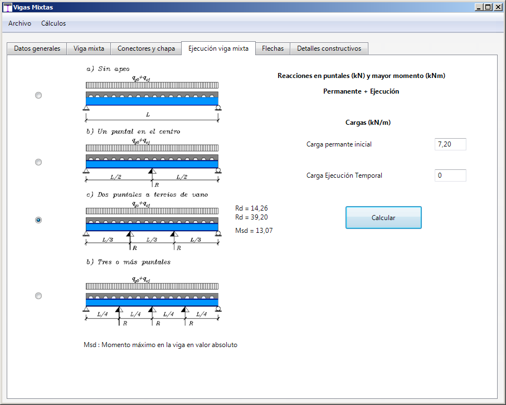Click the one-prop center beam diagram

152,162
